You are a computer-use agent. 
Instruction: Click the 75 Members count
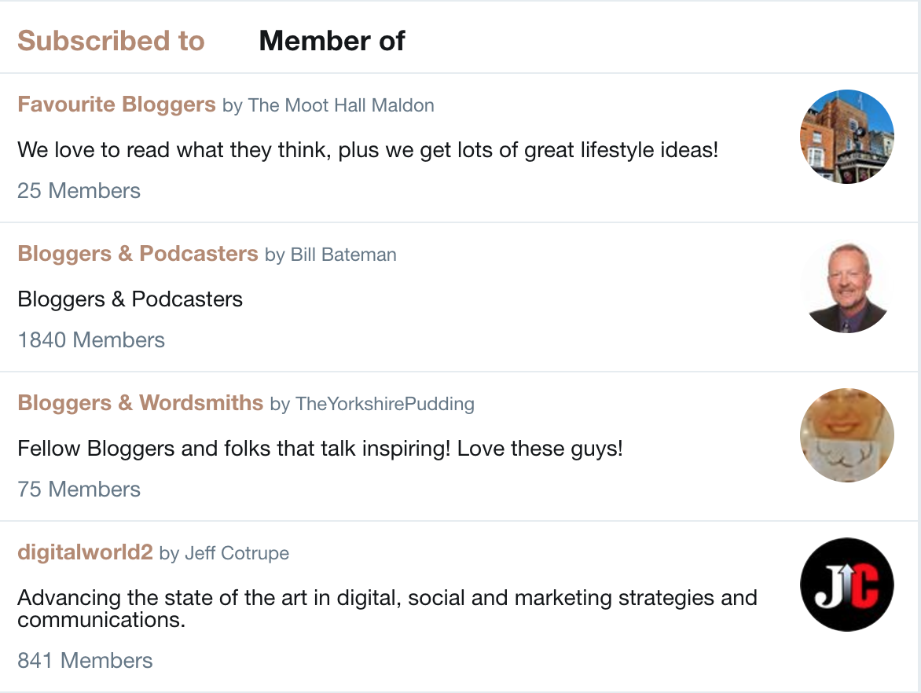click(x=79, y=489)
